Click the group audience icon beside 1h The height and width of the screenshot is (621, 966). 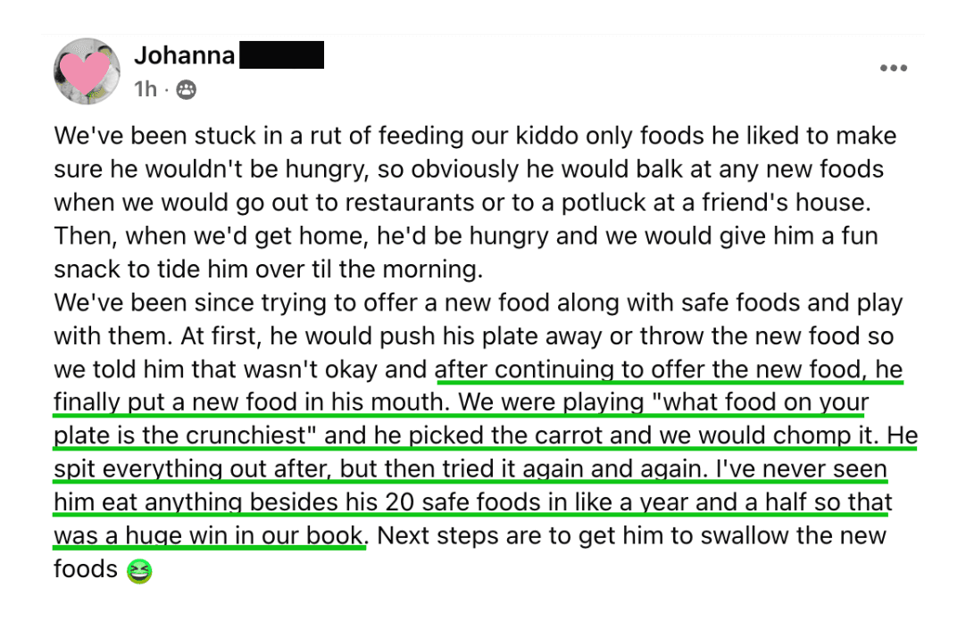pos(186,90)
